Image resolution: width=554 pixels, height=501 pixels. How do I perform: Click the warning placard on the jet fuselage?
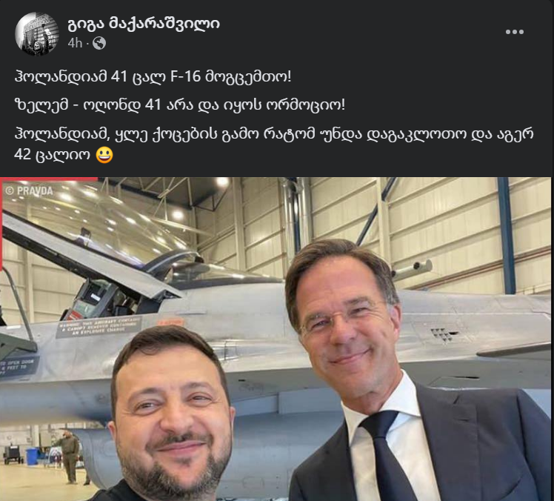pos(99,327)
